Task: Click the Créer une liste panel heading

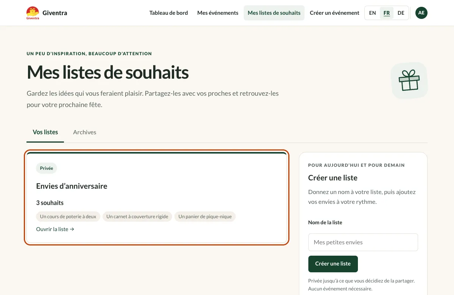Action: (x=333, y=178)
